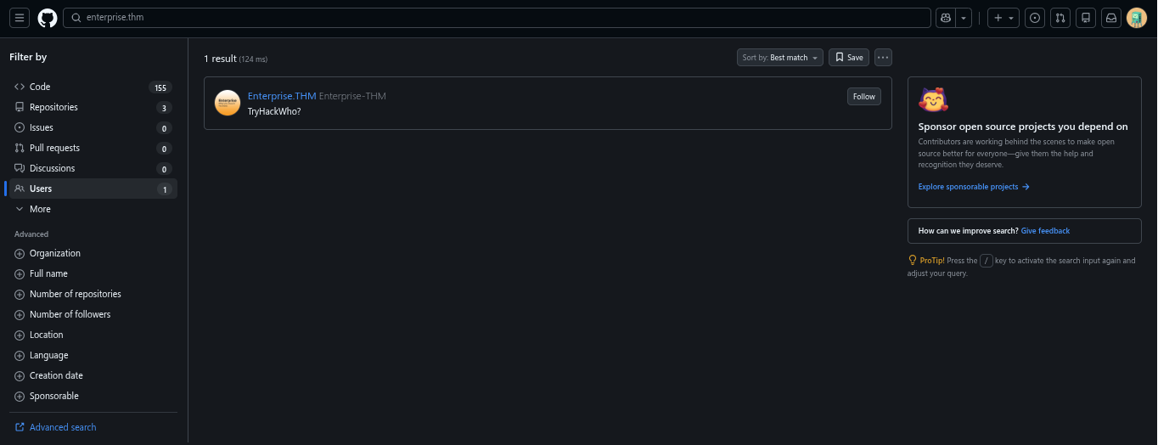Image resolution: width=1158 pixels, height=445 pixels.
Task: Follow the Enterprise.THM user
Action: point(864,96)
